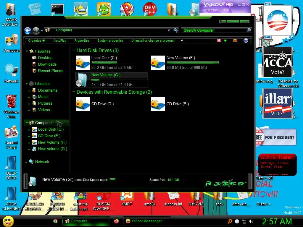Open New Volume (G:) in navigation tree

(x=52, y=149)
